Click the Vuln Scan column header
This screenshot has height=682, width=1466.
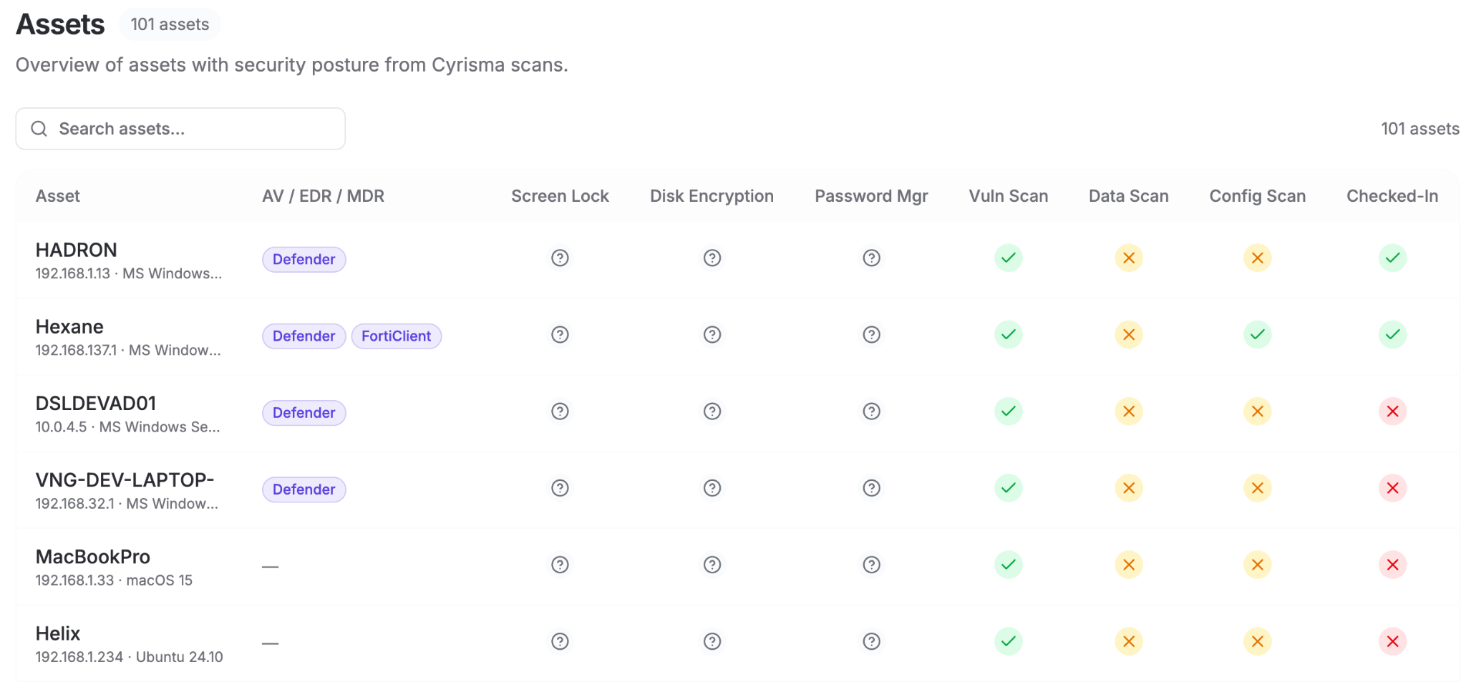coord(1009,196)
